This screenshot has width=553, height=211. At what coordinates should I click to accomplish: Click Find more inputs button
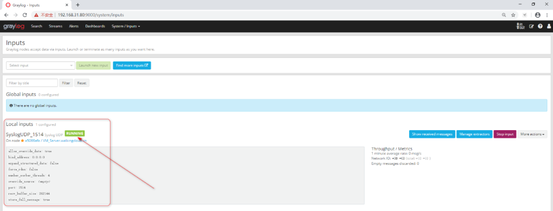(x=132, y=65)
